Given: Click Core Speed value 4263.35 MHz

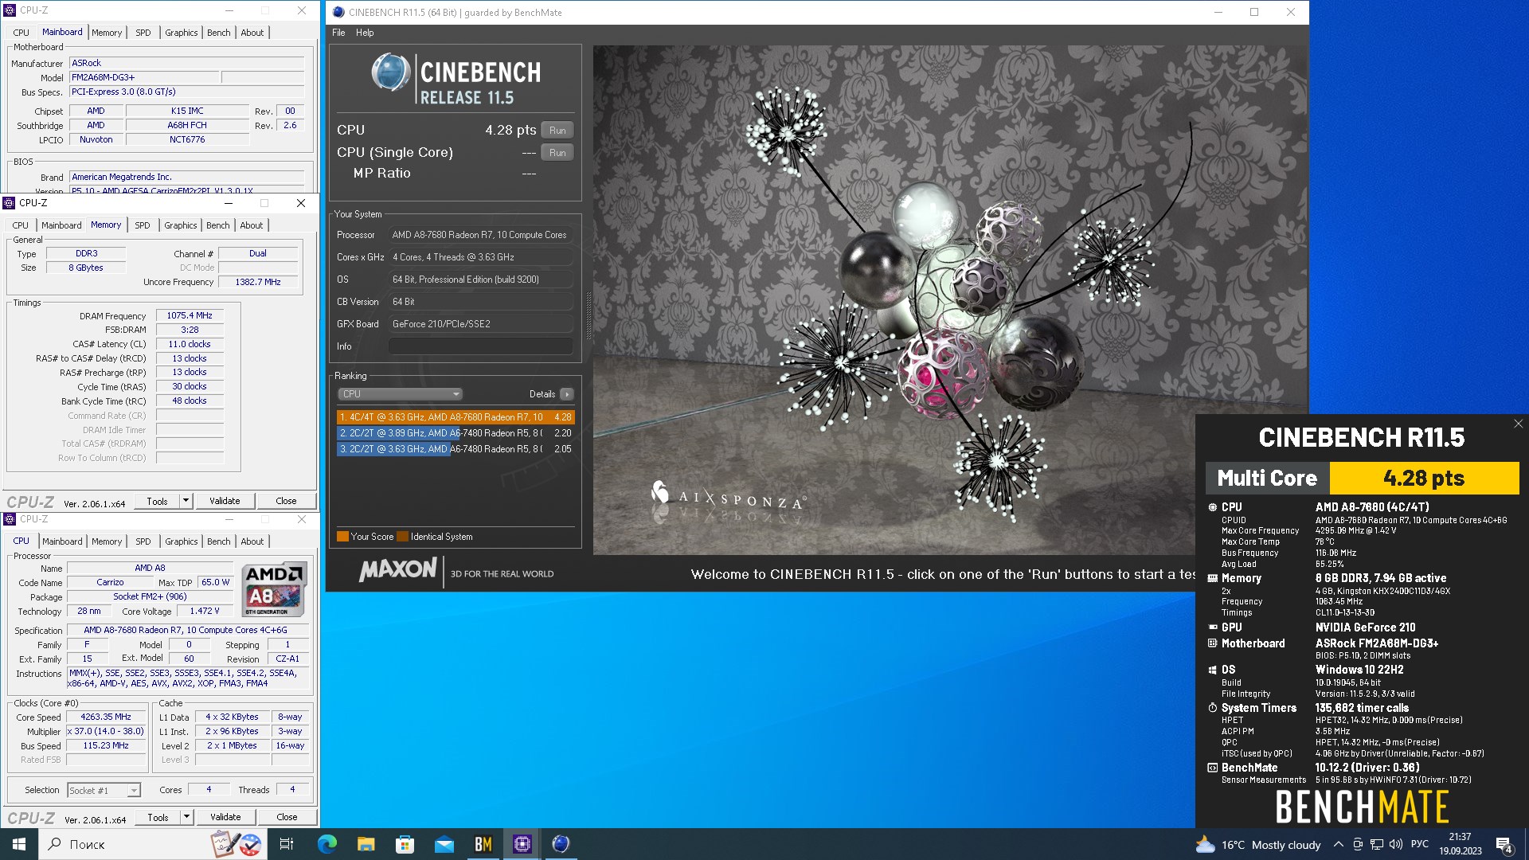Looking at the screenshot, I should pos(106,717).
